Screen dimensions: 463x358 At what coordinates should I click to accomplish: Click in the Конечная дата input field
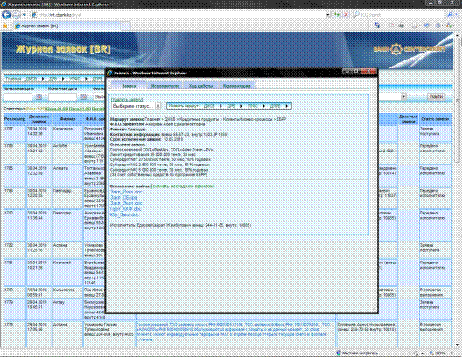(x=63, y=96)
